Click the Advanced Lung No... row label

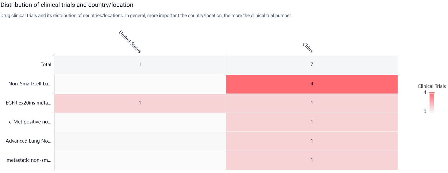(x=28, y=141)
